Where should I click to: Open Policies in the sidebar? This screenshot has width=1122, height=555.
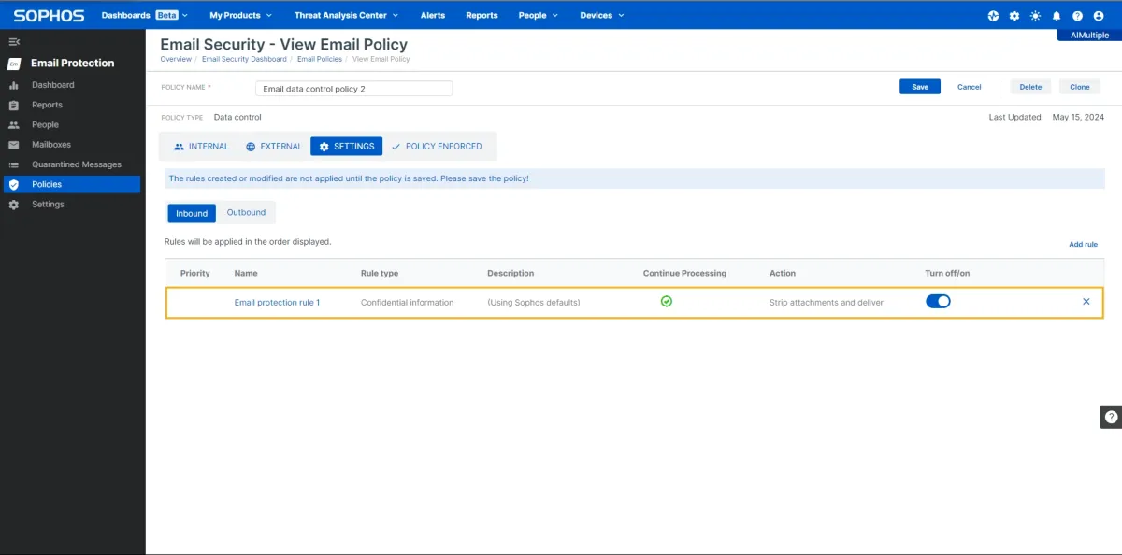point(72,185)
